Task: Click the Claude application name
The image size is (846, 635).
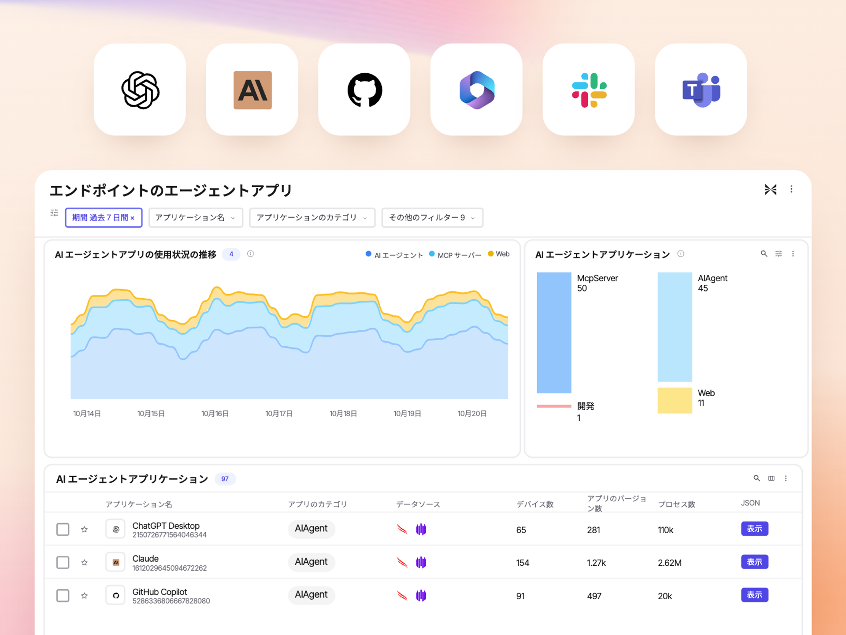Action: 145,559
